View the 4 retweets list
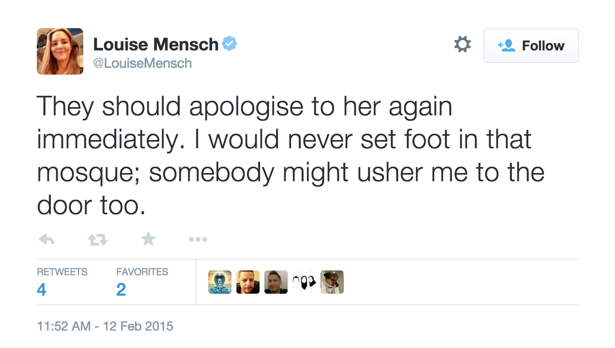 (x=42, y=289)
